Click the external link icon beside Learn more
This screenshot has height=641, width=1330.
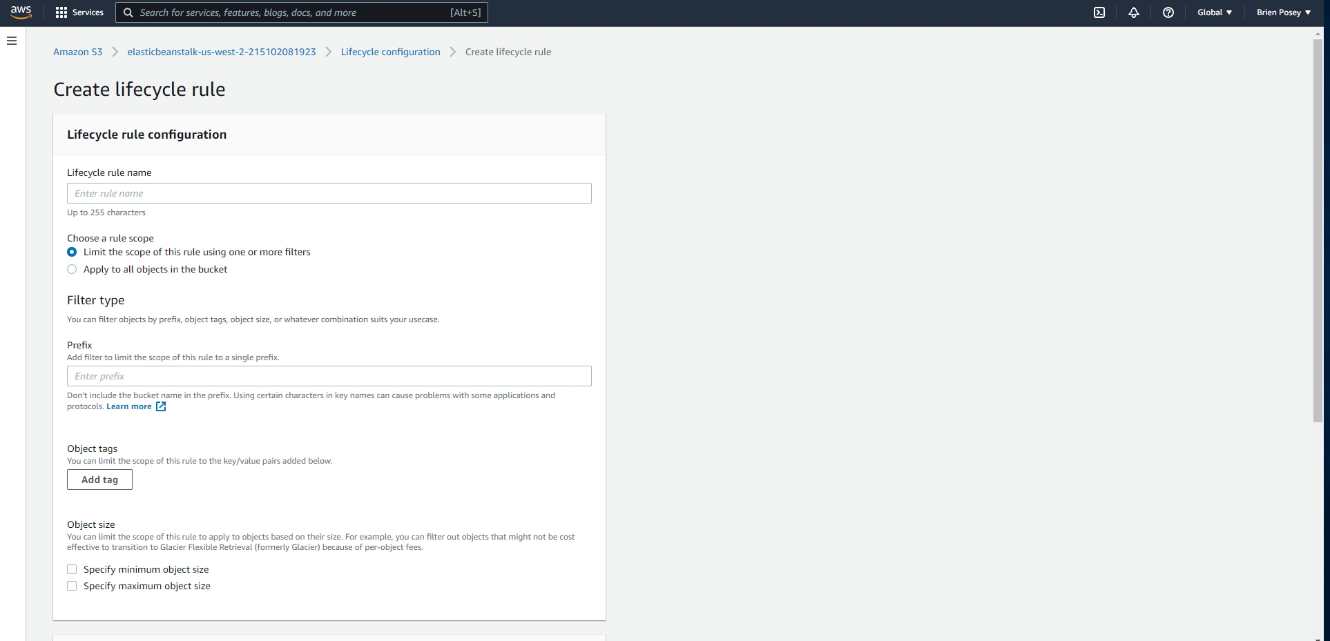[x=160, y=406]
